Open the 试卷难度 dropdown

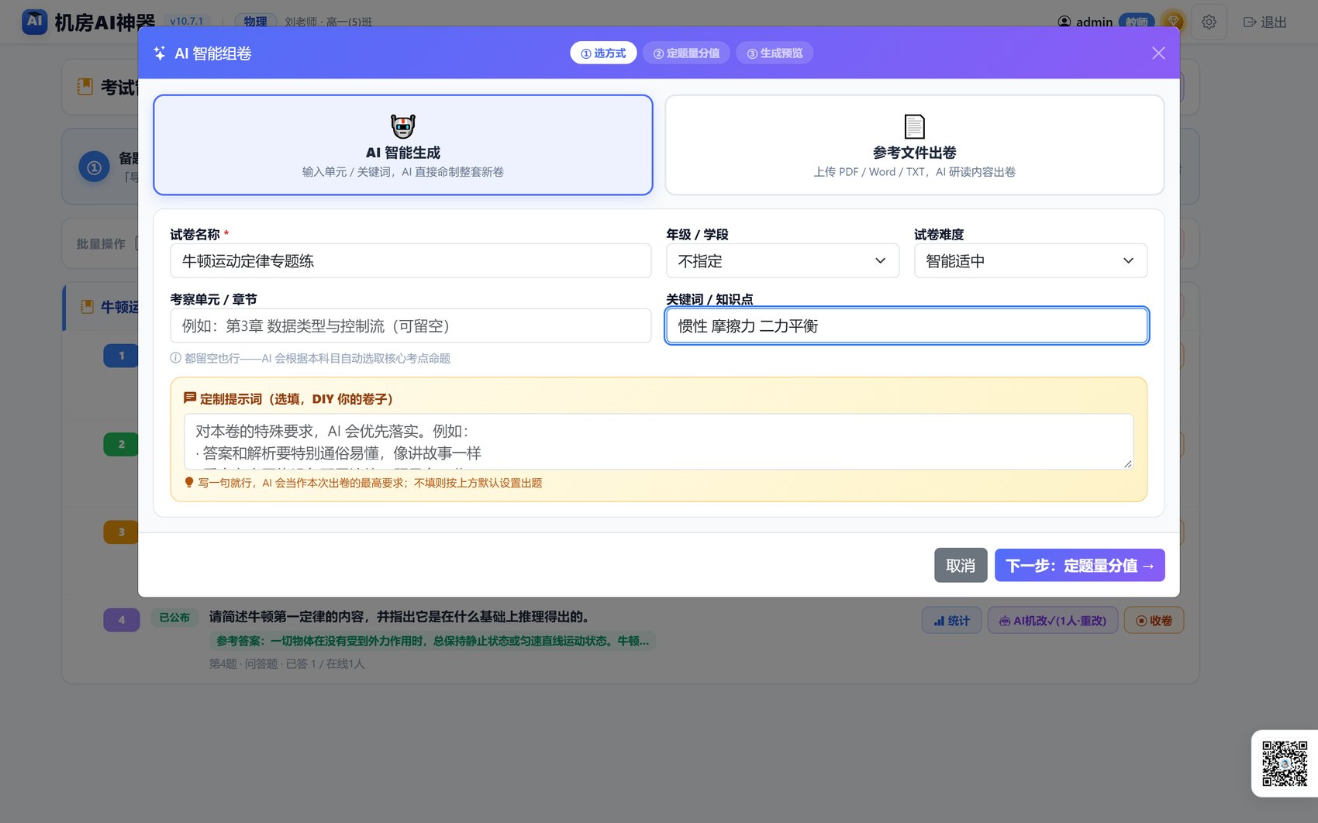coord(1030,261)
